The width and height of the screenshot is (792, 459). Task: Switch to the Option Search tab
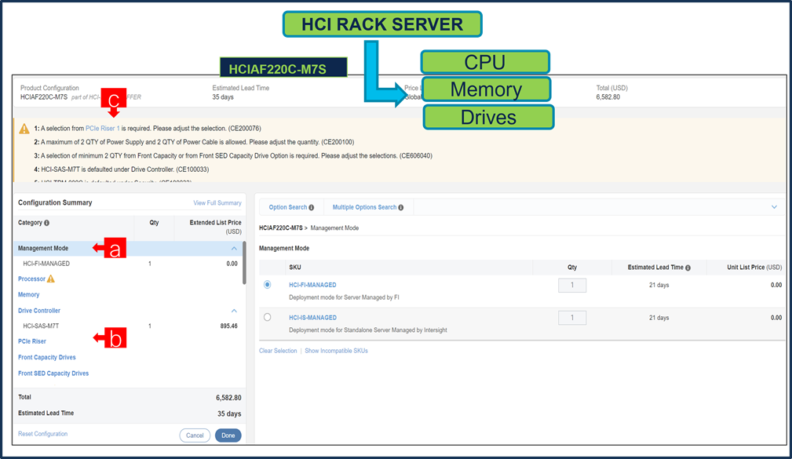[291, 208]
